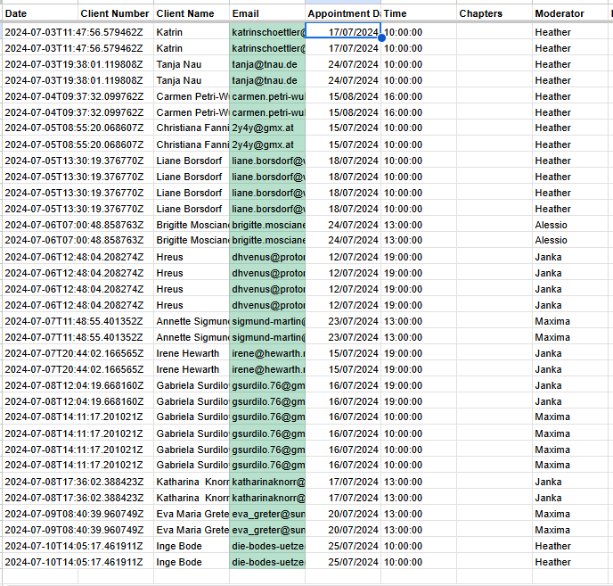Click the second sigmund-martin email cell
The image size is (613, 586).
click(267, 337)
